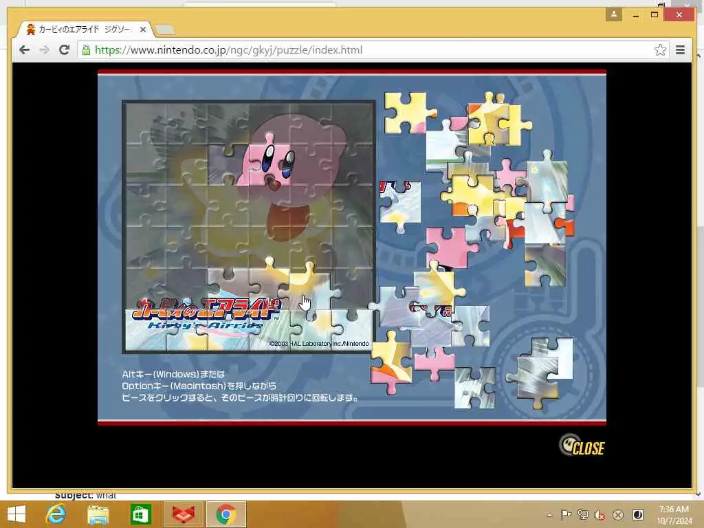The width and height of the screenshot is (704, 528).
Task: Open the Windows Store taskbar icon
Action: pos(140,514)
